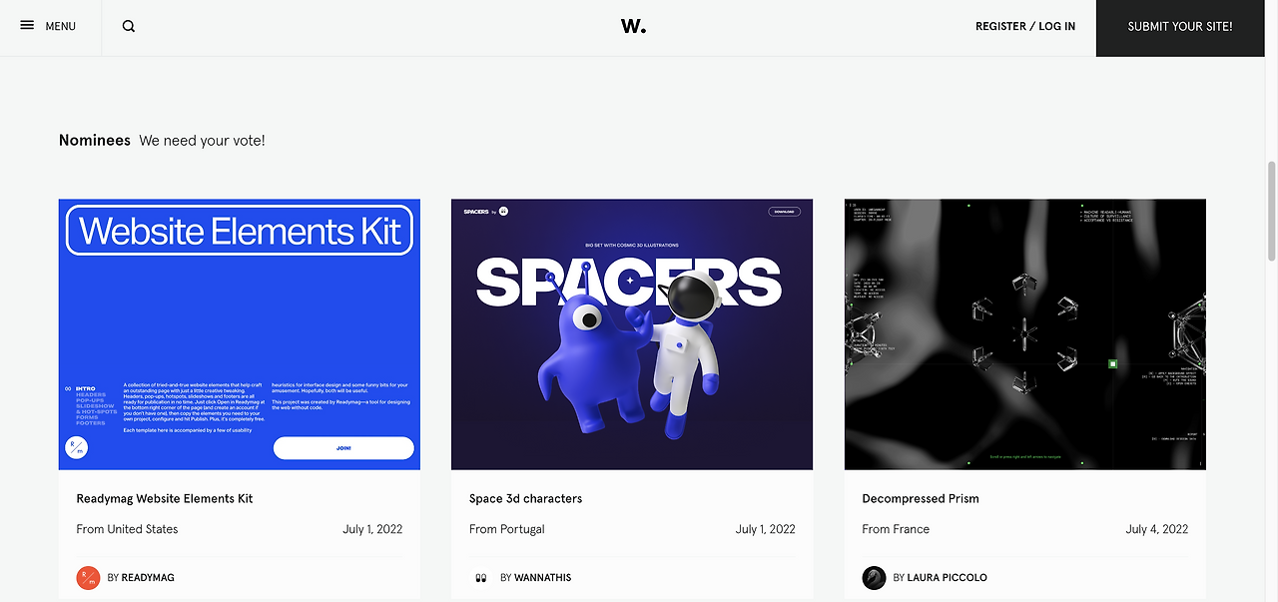Screen dimensions: 1278x602
Task: Click the Awwwards 'w.' logo
Action: tap(633, 26)
